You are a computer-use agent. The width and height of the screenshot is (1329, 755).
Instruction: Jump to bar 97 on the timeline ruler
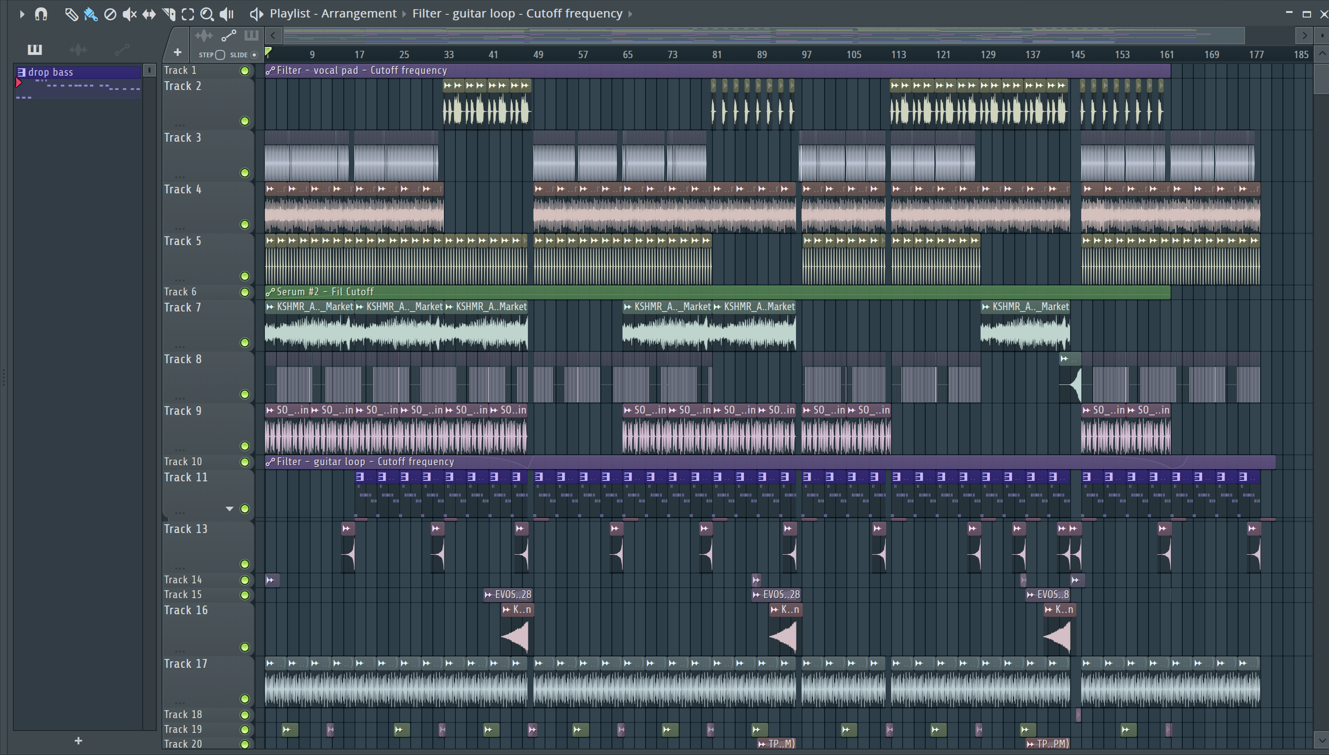tap(807, 54)
